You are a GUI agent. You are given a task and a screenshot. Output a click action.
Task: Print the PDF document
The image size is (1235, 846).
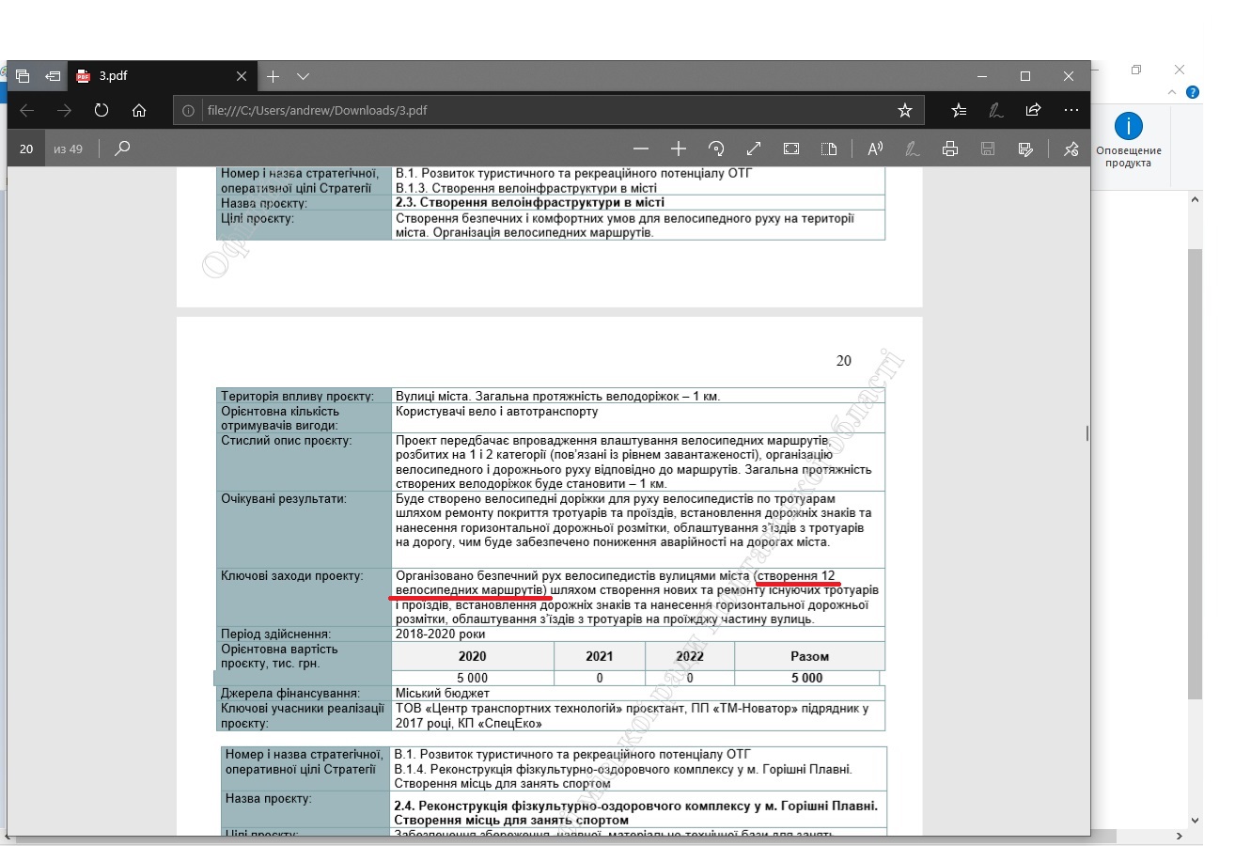coord(950,149)
